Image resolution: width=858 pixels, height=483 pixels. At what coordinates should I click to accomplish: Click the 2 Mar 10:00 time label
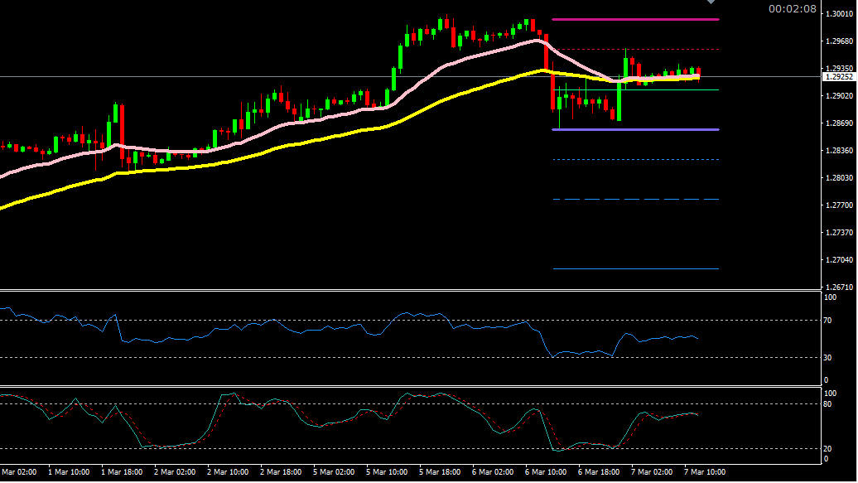[229, 472]
